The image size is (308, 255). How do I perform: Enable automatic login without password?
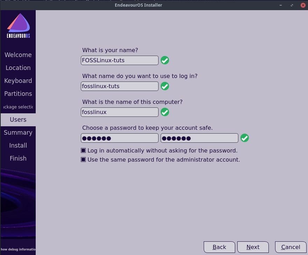(x=83, y=150)
